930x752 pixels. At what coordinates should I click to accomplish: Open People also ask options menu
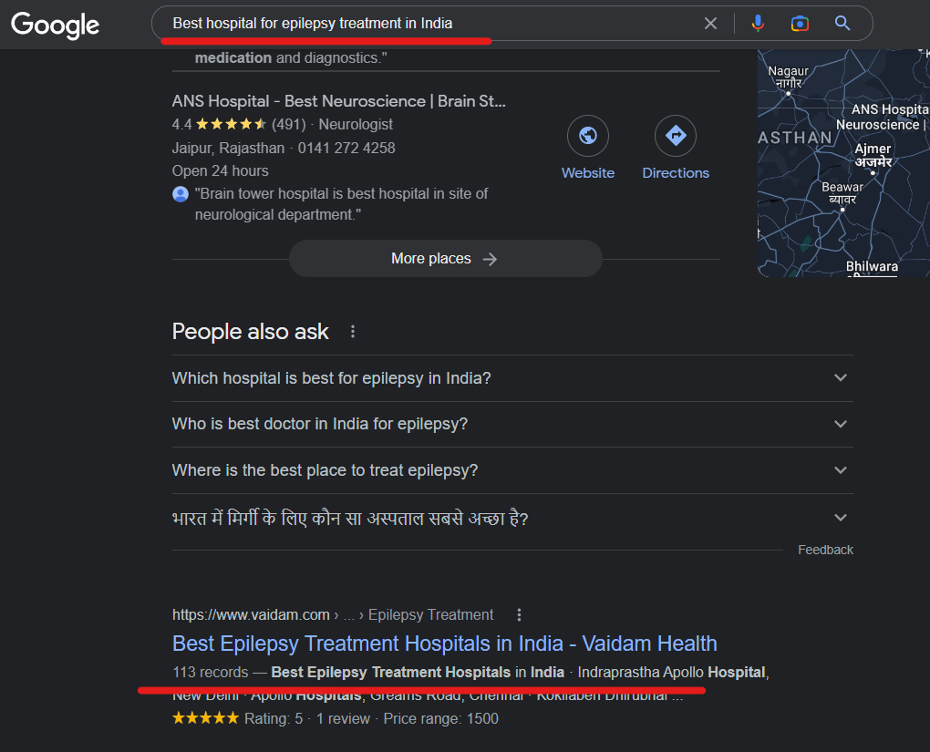pyautogui.click(x=353, y=332)
